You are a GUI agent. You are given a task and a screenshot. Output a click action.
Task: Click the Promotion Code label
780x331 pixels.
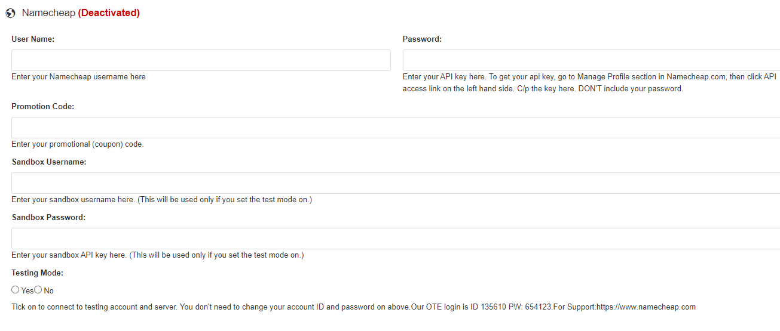tap(42, 106)
